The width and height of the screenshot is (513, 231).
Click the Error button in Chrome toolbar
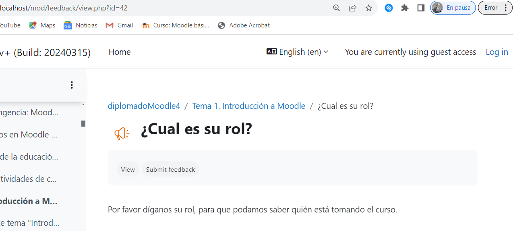pyautogui.click(x=495, y=8)
